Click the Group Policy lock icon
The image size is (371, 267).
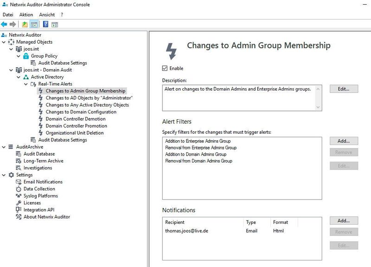26,56
